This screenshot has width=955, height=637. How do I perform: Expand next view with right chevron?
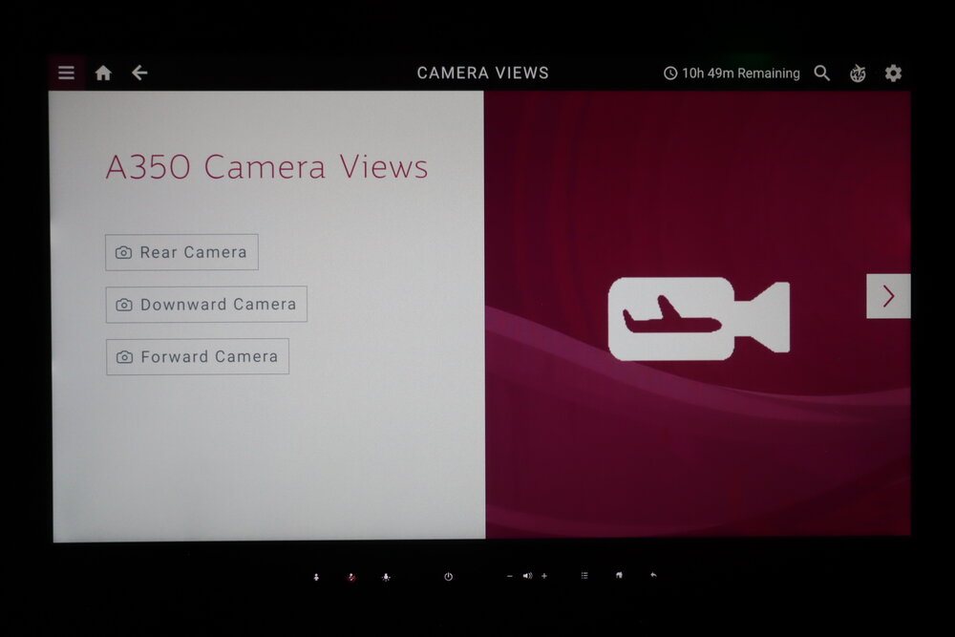[888, 296]
